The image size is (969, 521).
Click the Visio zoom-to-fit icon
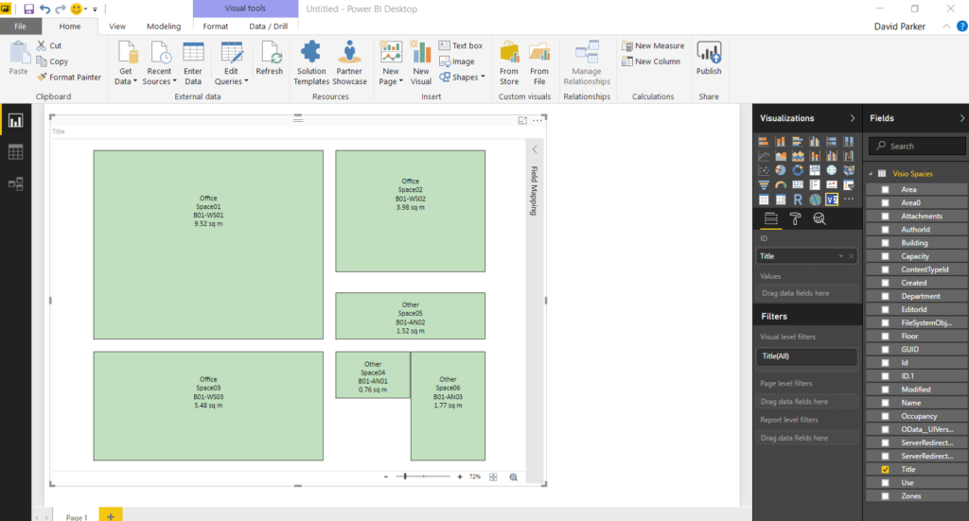tap(493, 478)
